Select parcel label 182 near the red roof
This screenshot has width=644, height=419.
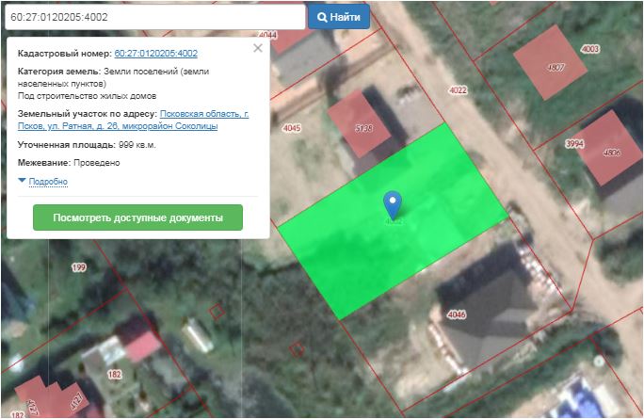coord(115,375)
